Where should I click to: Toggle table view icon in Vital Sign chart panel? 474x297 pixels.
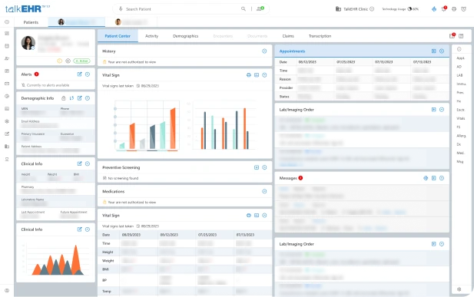[x=257, y=75]
